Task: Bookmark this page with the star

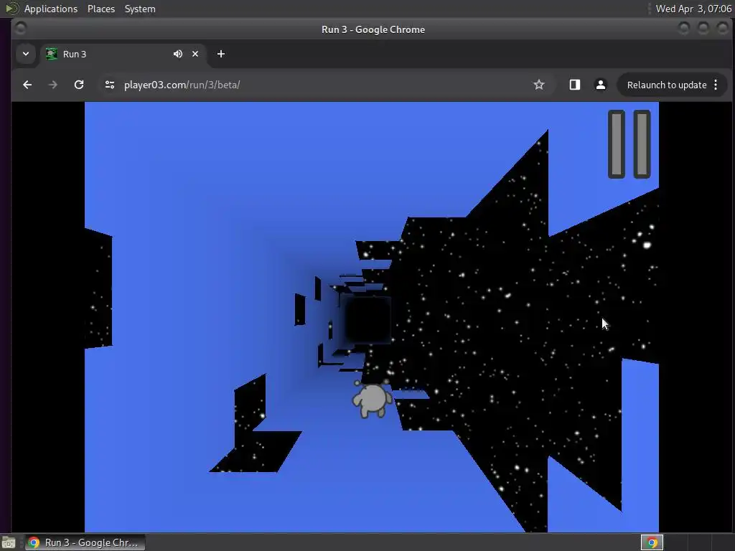Action: point(539,85)
